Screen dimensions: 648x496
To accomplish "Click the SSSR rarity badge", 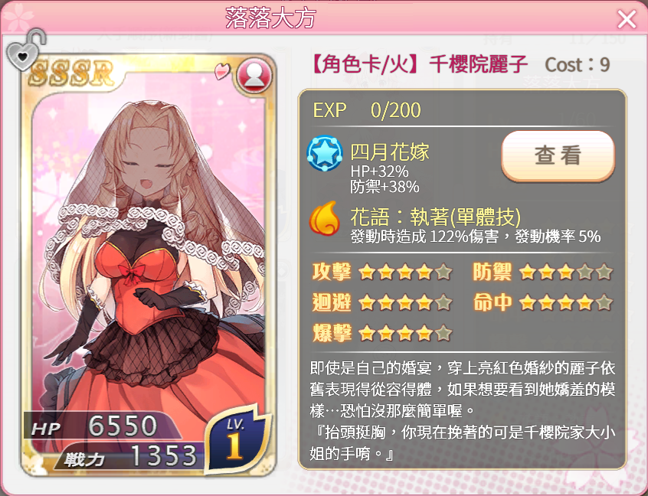I will click(x=71, y=73).
